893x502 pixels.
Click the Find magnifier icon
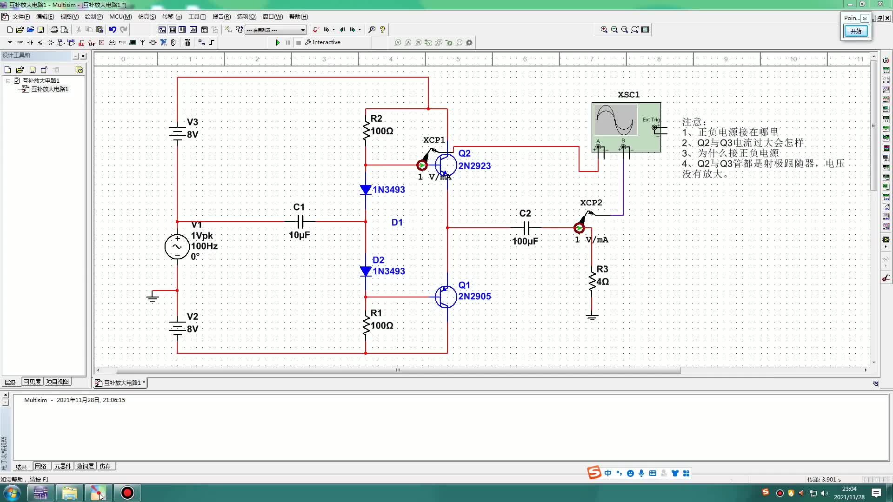(x=372, y=29)
